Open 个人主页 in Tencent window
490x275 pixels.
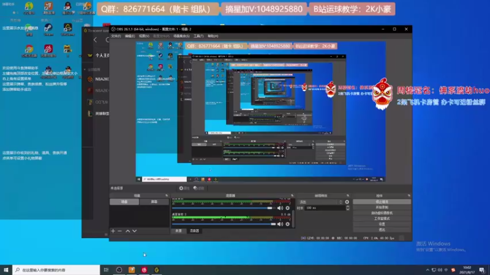click(x=102, y=56)
